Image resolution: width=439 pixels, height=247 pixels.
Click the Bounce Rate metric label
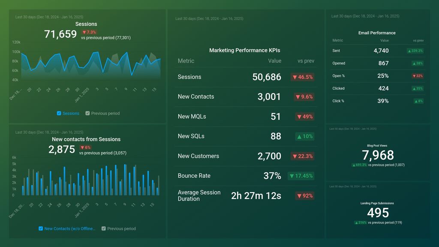point(194,175)
